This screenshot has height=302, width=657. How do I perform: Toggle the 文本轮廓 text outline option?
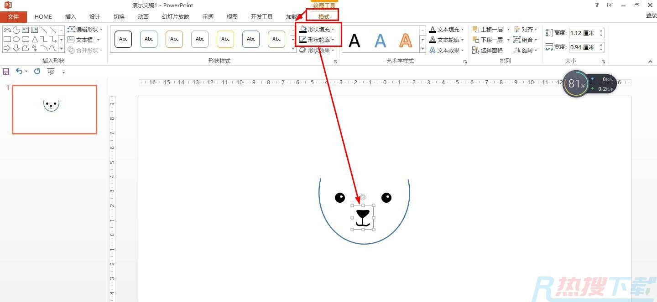[448, 40]
